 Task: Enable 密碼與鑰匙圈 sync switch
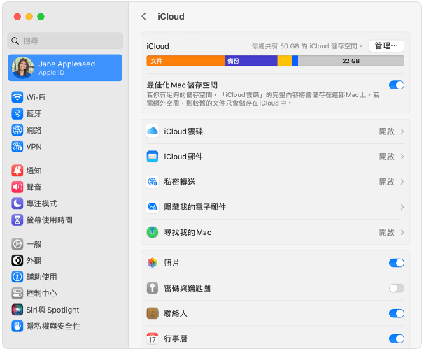pyautogui.click(x=396, y=288)
